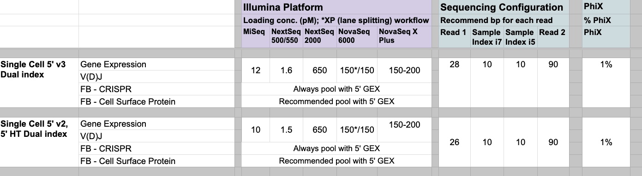Select the Loading conc. (pM) subtitle cell
Viewport: 642px width, 176px height.
(337, 20)
